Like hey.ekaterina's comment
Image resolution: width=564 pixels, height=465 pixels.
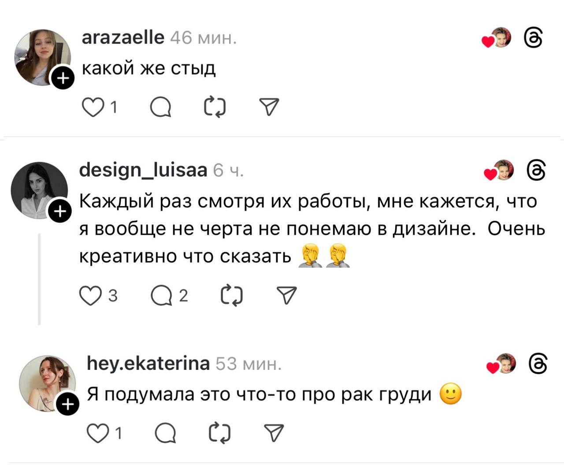pos(97,434)
